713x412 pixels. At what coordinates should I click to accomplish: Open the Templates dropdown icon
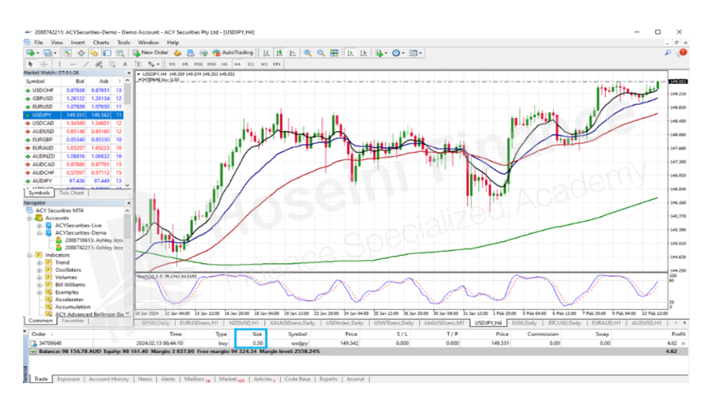(415, 52)
